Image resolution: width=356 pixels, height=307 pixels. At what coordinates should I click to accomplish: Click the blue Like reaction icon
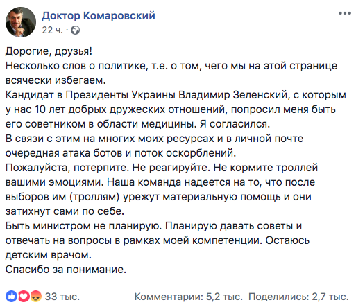point(11,297)
